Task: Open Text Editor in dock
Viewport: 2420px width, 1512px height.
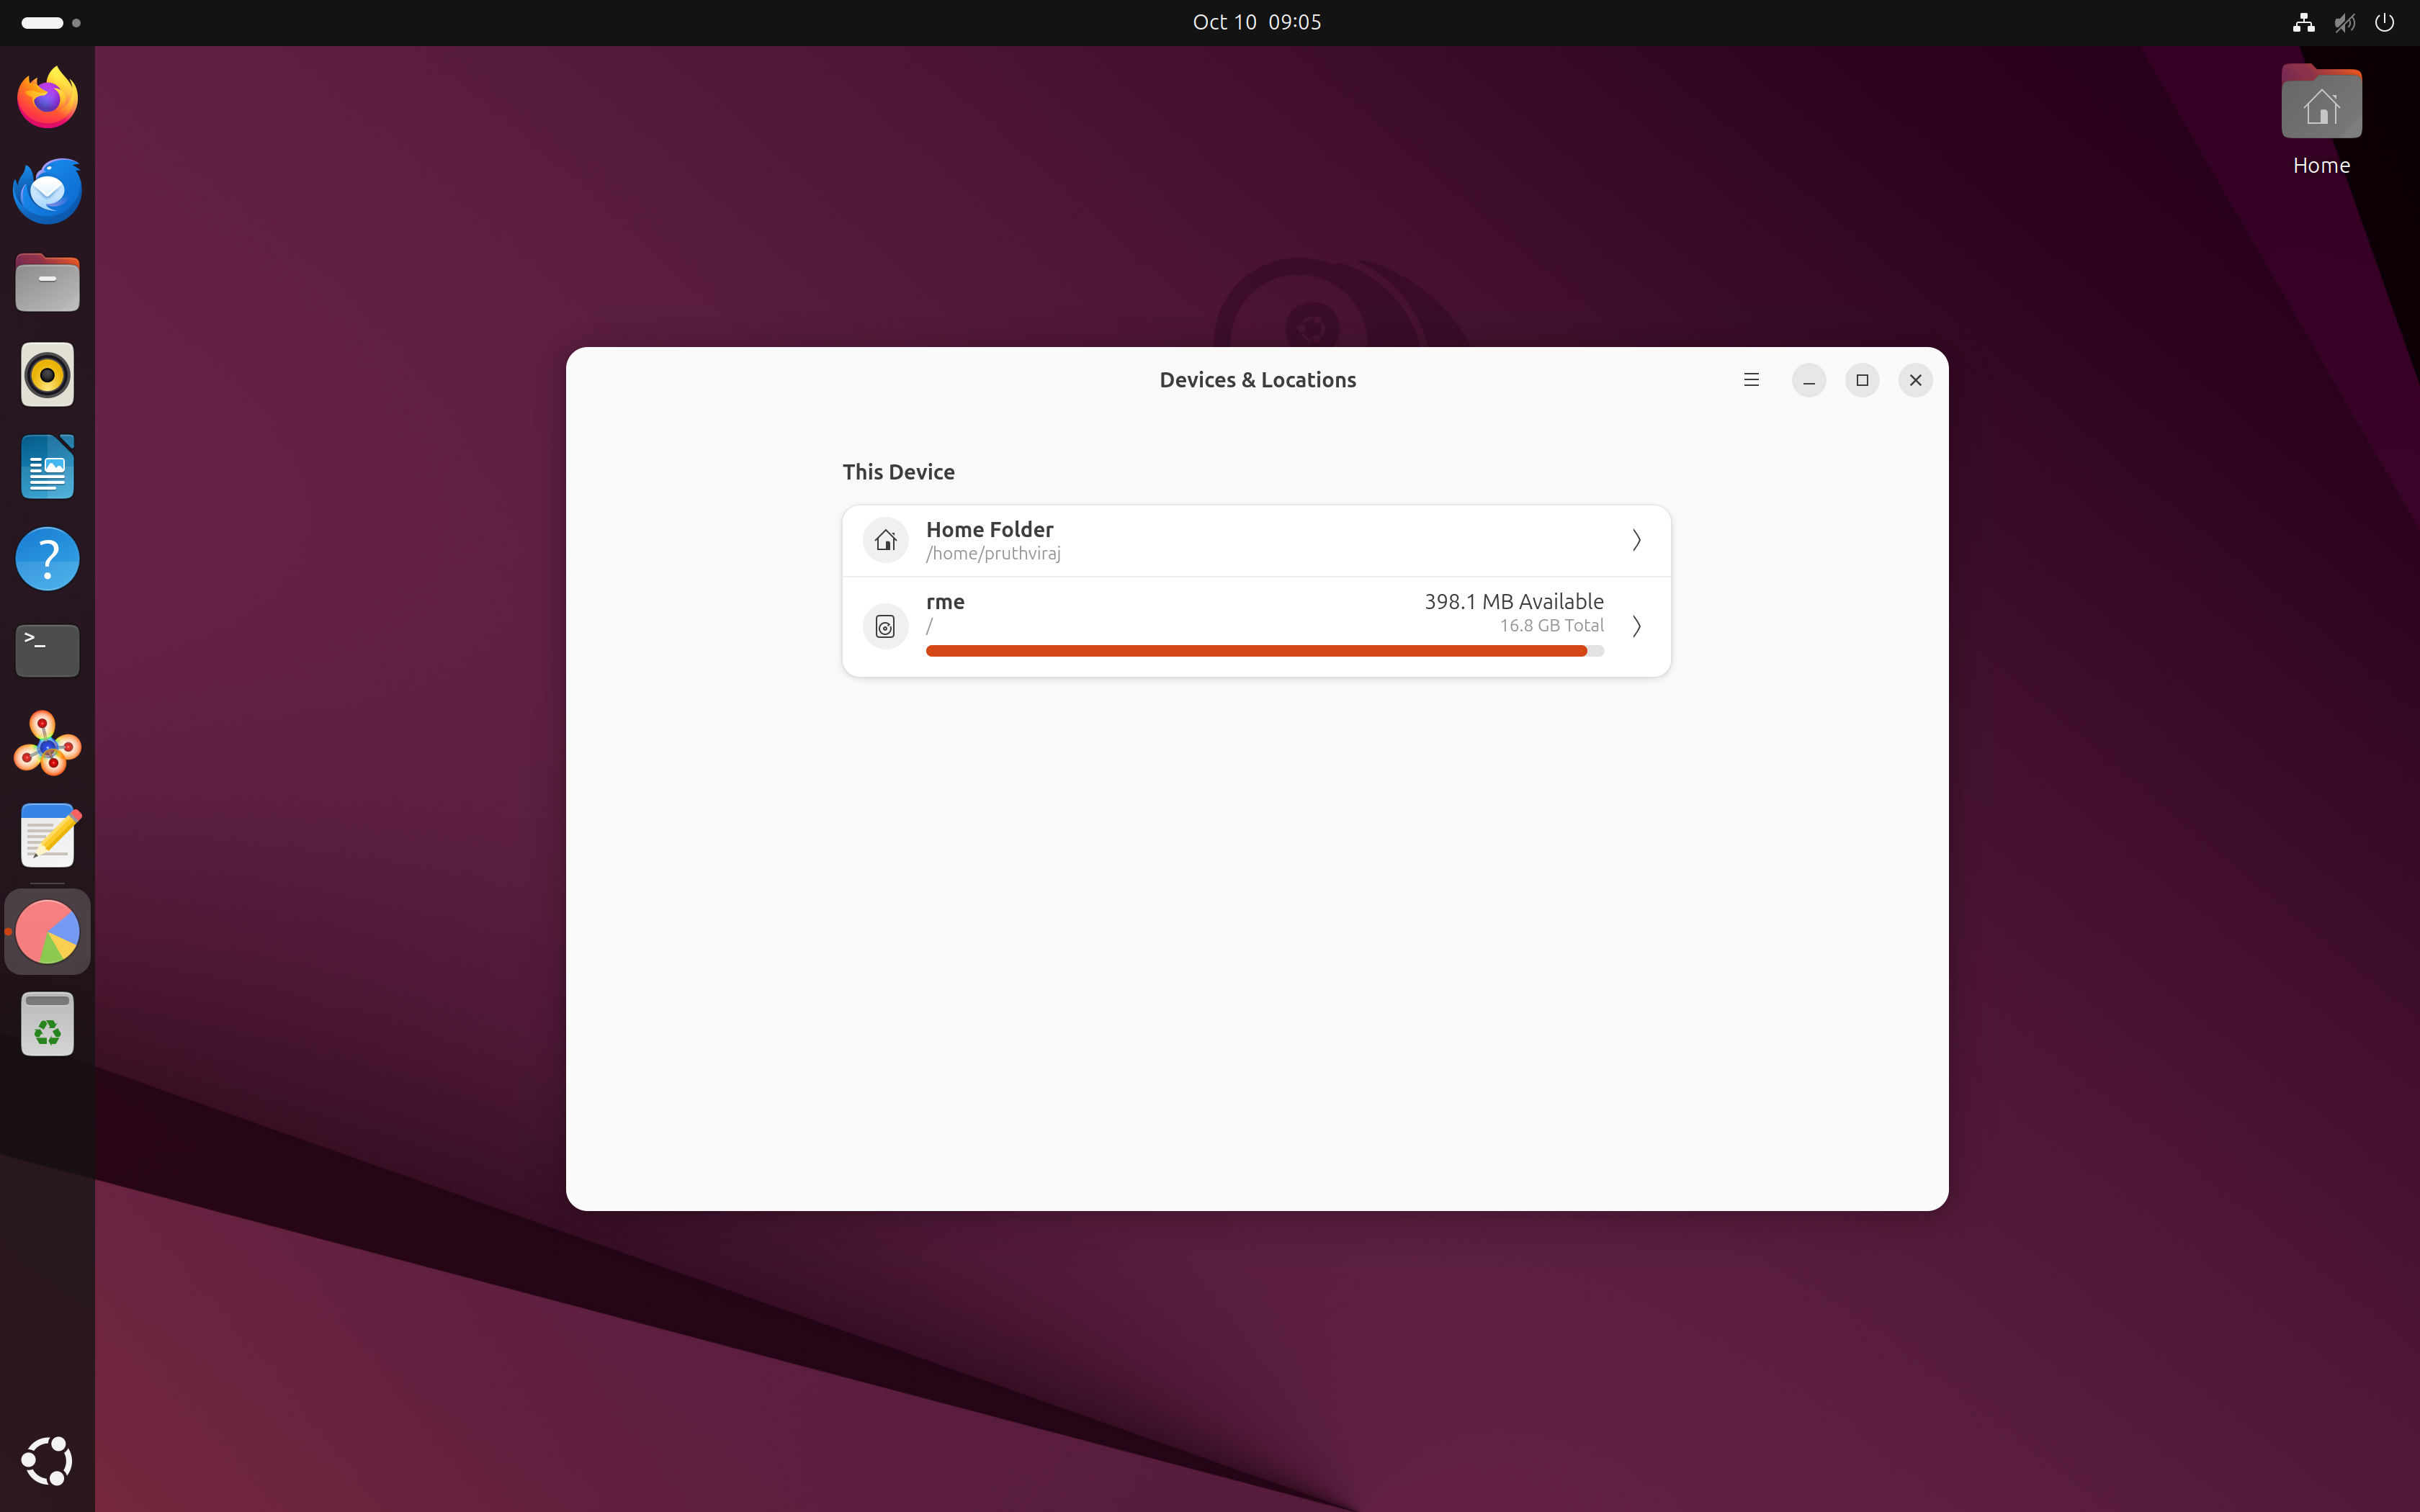Action: [x=47, y=836]
